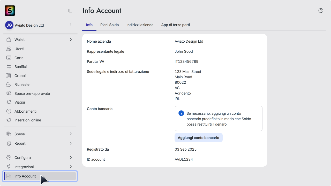Click the postal code 80022
Image resolution: width=331 pixels, height=186 pixels.
pyautogui.click(x=180, y=82)
